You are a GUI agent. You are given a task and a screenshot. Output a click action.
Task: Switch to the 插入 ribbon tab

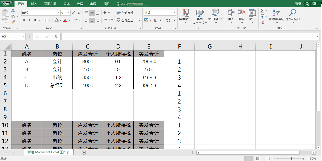[x=34, y=4]
